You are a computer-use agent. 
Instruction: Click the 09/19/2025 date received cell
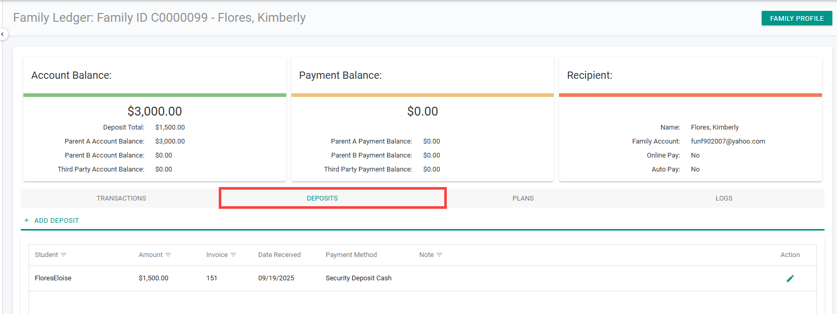(x=276, y=278)
